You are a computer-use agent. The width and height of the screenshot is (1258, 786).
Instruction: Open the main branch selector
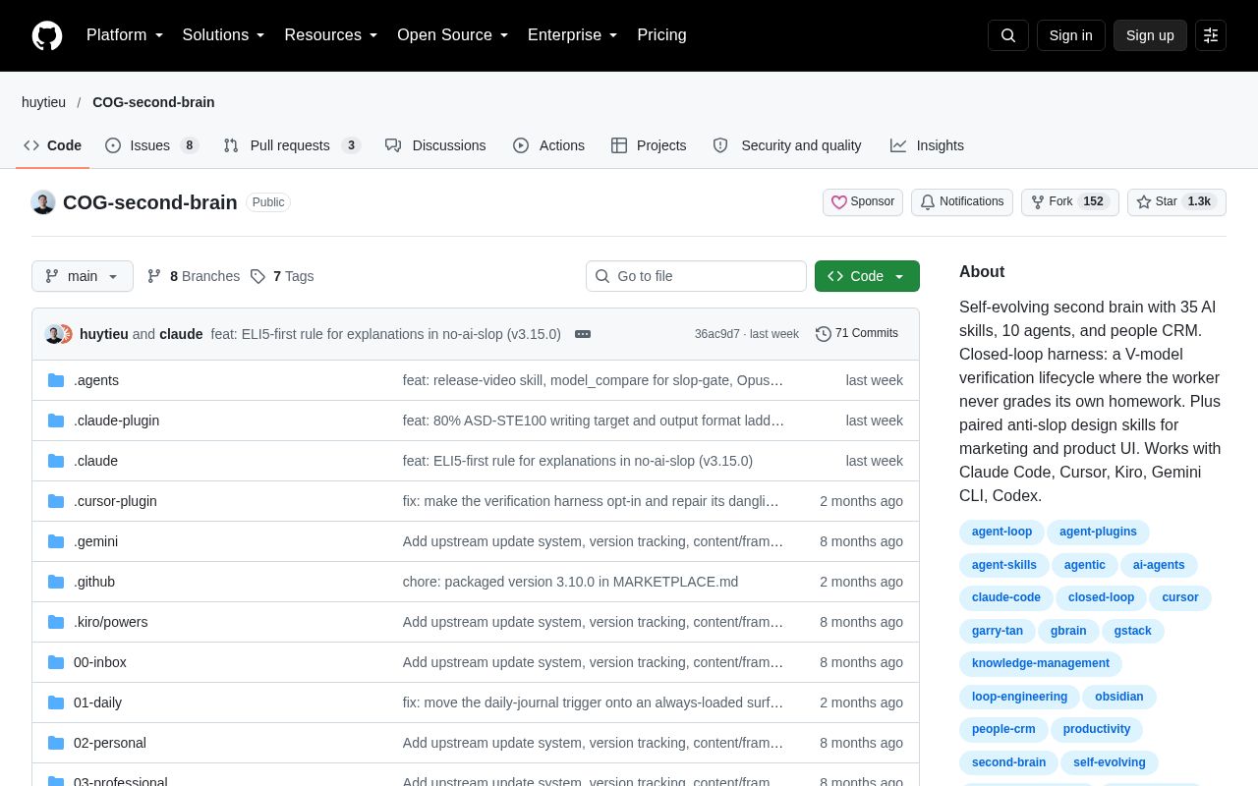click(83, 276)
